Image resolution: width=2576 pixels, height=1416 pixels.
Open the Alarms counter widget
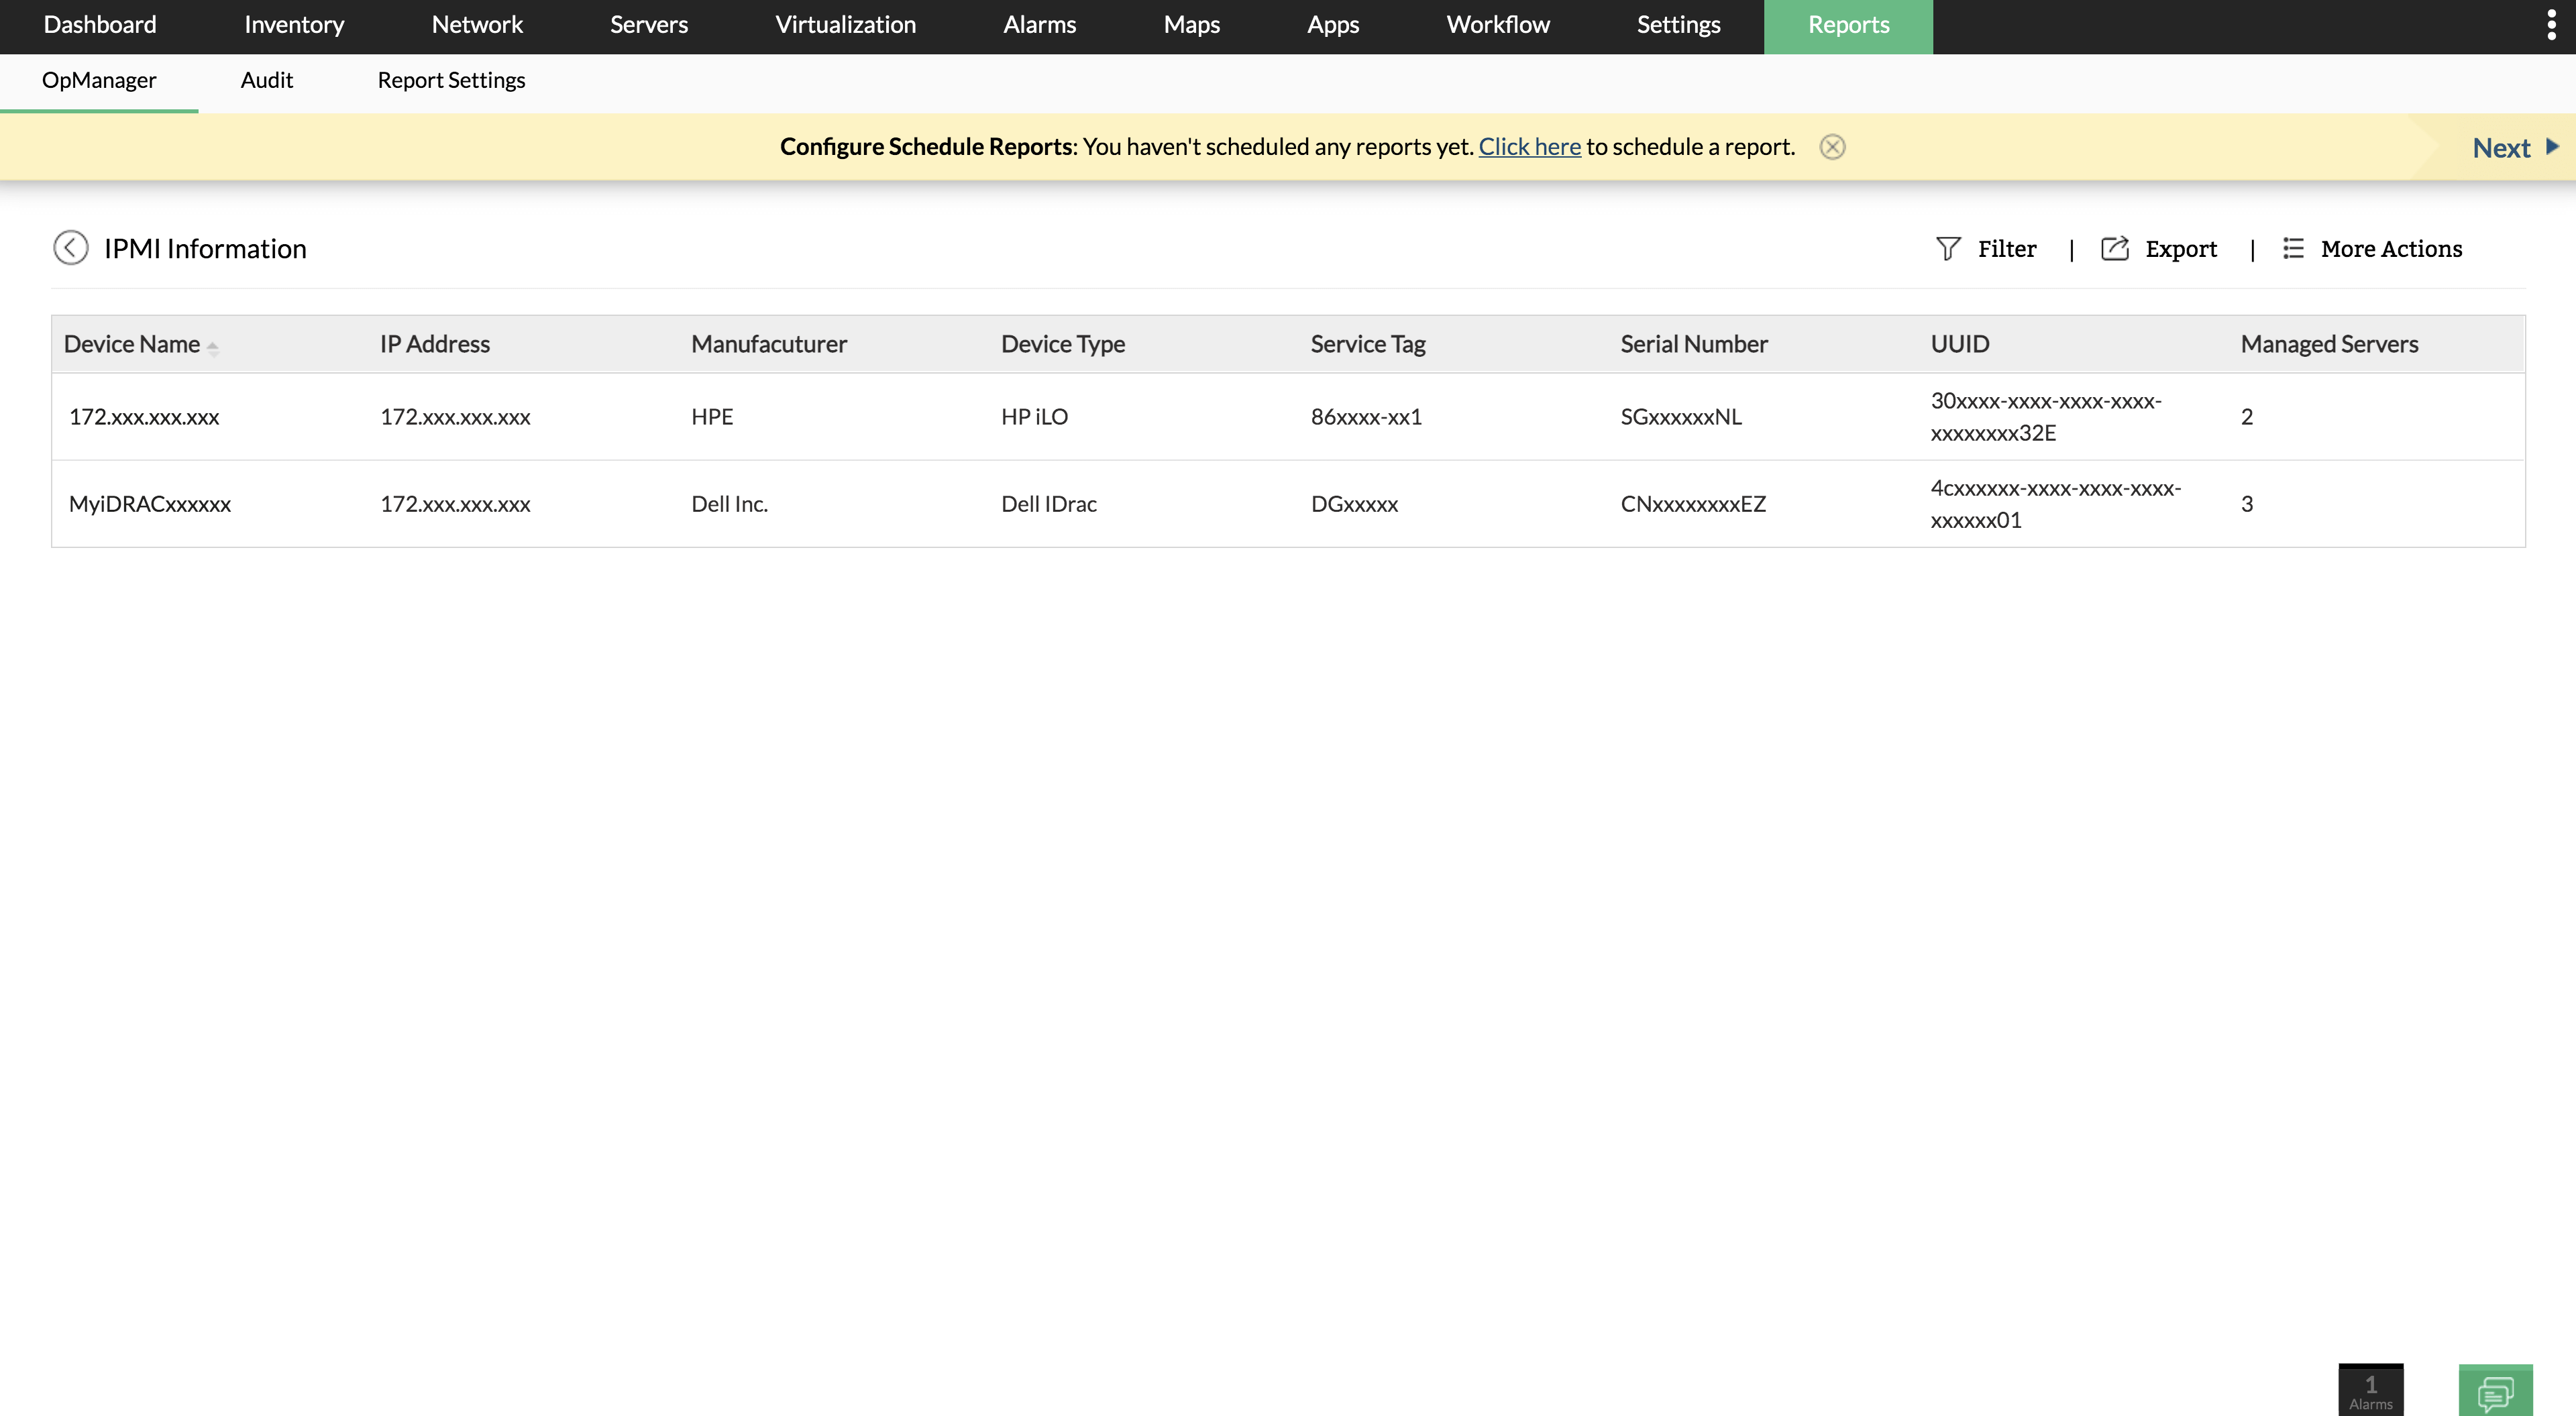[2370, 1390]
